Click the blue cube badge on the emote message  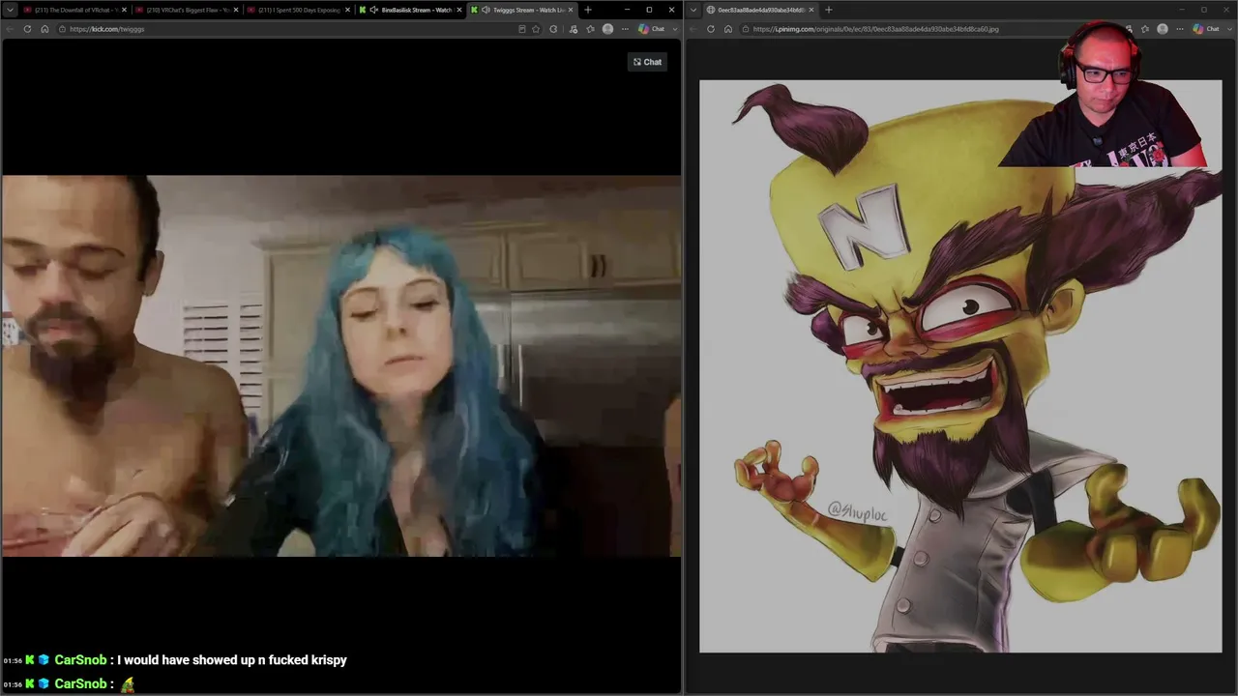pyautogui.click(x=44, y=683)
